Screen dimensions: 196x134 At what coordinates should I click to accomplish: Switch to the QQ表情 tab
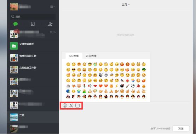pyautogui.click(x=74, y=56)
